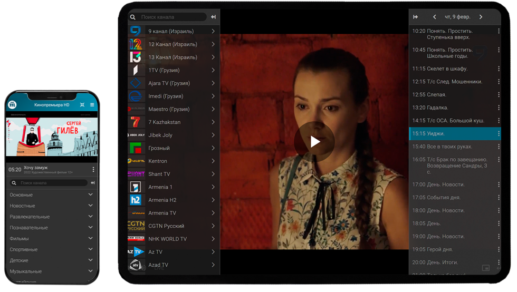Expand the Фильмы channel category

(90, 239)
